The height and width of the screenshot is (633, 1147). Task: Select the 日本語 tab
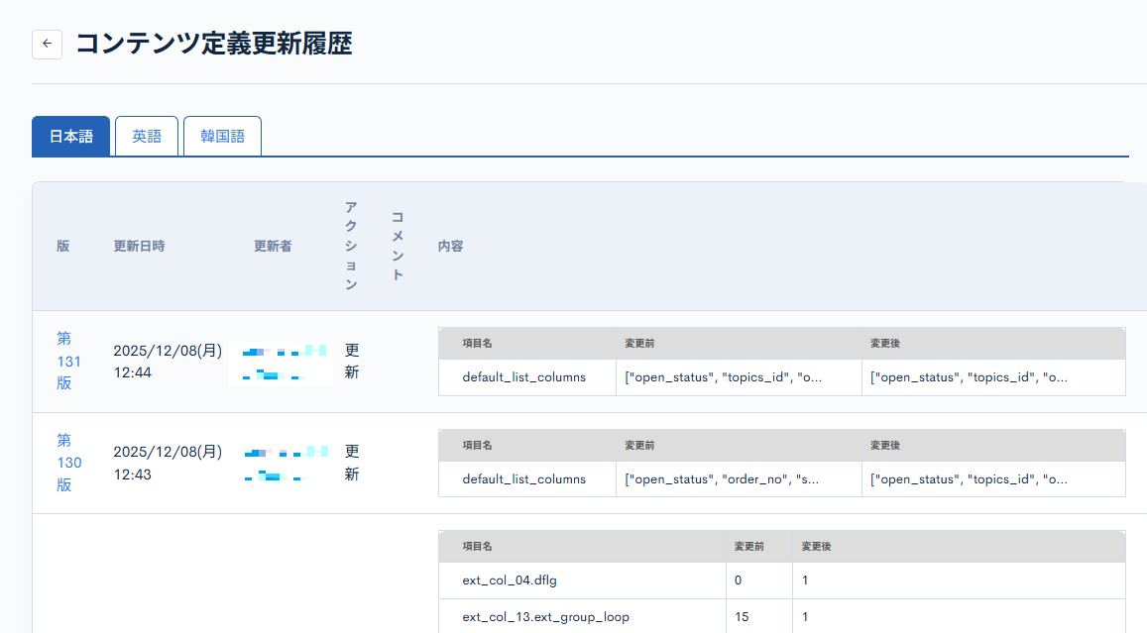coord(71,136)
